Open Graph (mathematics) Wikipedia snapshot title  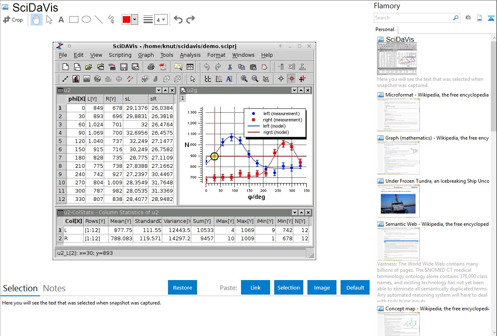point(437,138)
